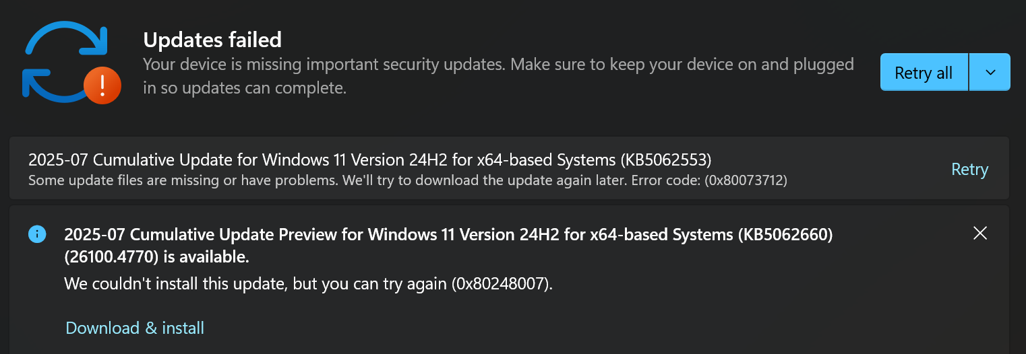
Task: Click the error code (0x80073712) text
Action: click(746, 180)
